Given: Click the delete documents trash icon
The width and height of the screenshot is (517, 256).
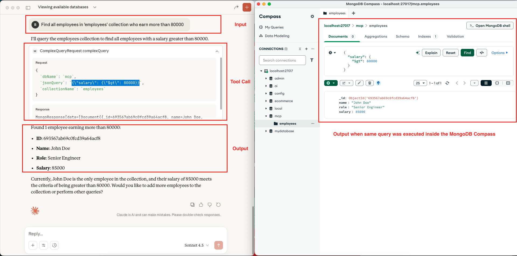Looking at the screenshot, I should 369,83.
